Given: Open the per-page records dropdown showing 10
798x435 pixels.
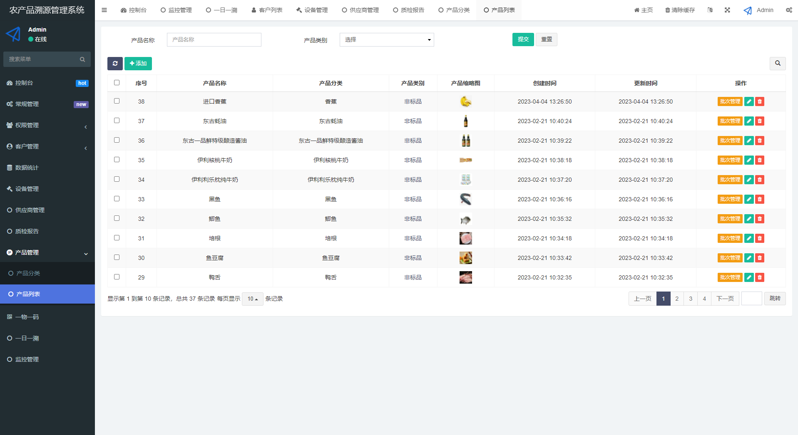Looking at the screenshot, I should click(x=252, y=299).
